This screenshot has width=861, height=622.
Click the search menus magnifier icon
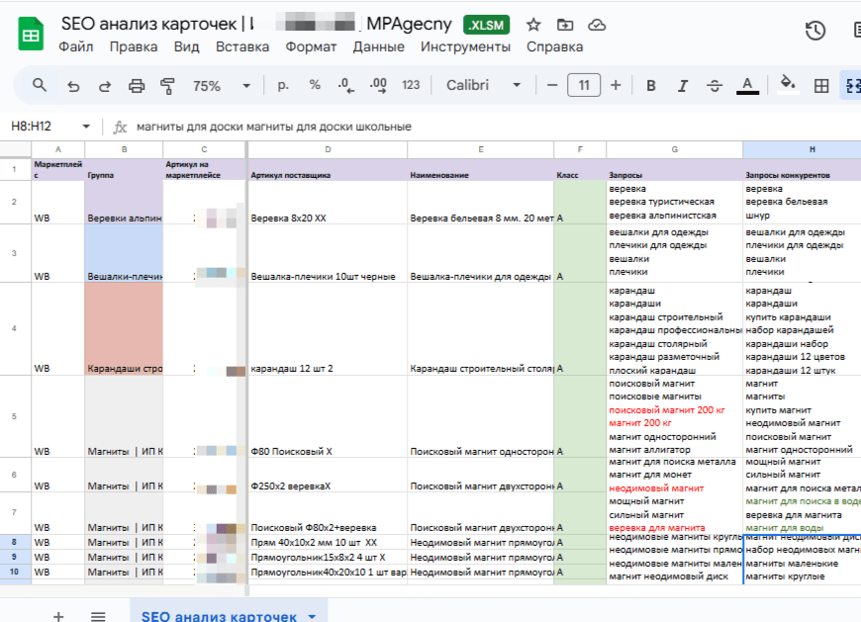(x=39, y=85)
